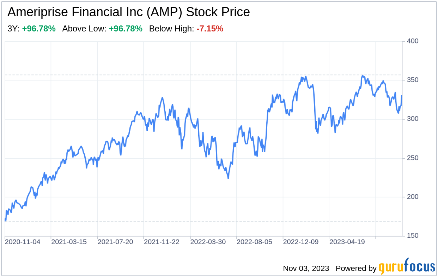438x277 pixels.
Task: Click the Above Low +96.78% value
Action: point(125,29)
